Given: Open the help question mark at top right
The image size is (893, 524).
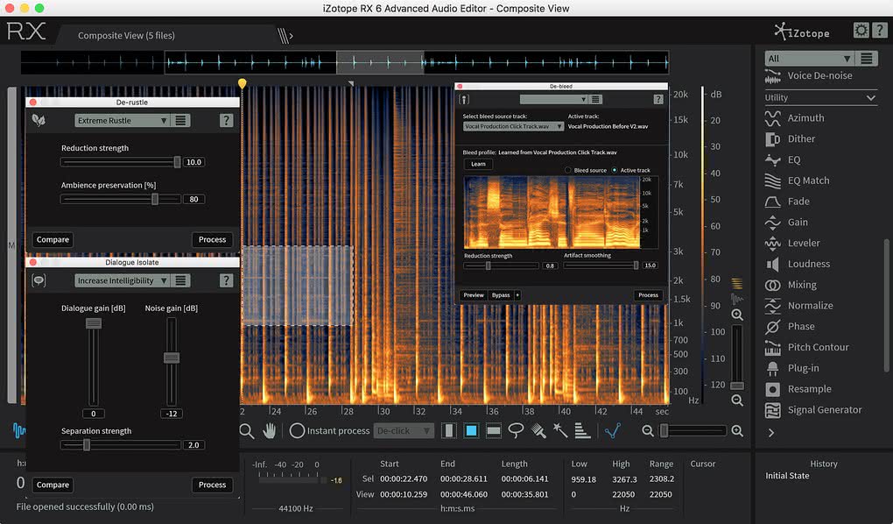Looking at the screenshot, I should 881,30.
